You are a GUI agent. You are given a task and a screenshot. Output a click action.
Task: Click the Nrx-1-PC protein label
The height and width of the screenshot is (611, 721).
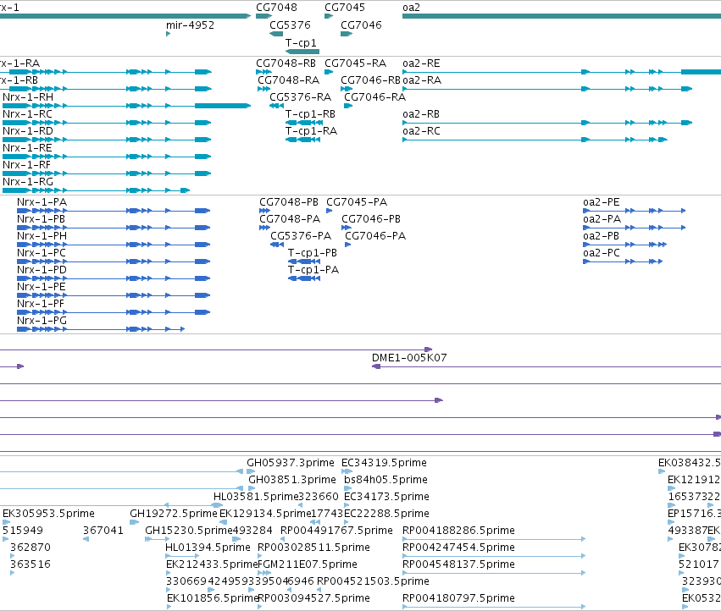(x=42, y=253)
